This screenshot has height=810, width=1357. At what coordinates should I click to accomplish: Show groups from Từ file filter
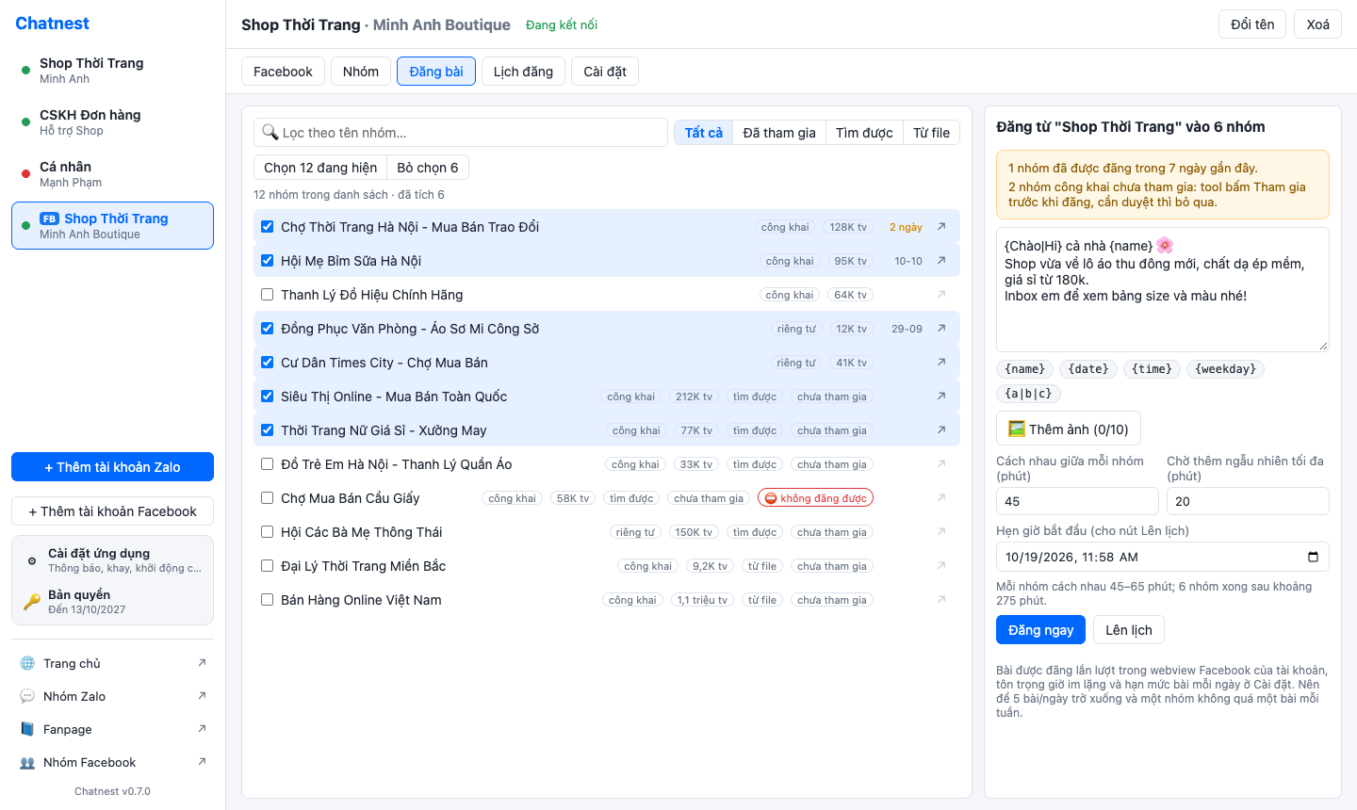931,133
